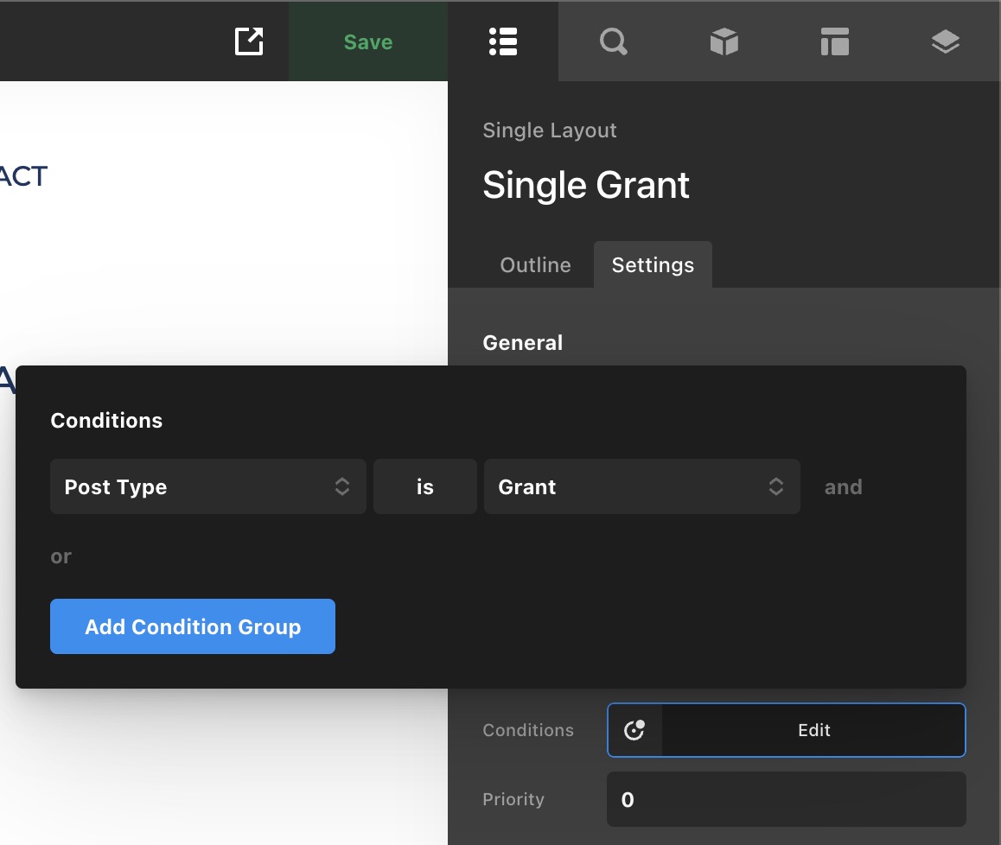Image resolution: width=1001 pixels, height=845 pixels.
Task: Click the Conditions Edit button
Action: (x=813, y=730)
